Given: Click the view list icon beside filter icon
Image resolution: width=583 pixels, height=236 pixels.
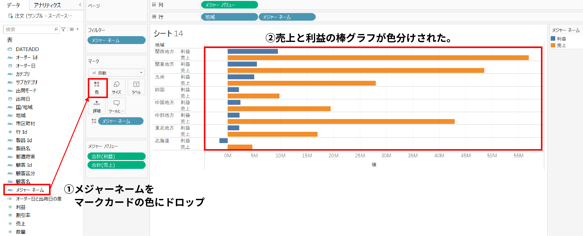Looking at the screenshot, I should click(72, 29).
